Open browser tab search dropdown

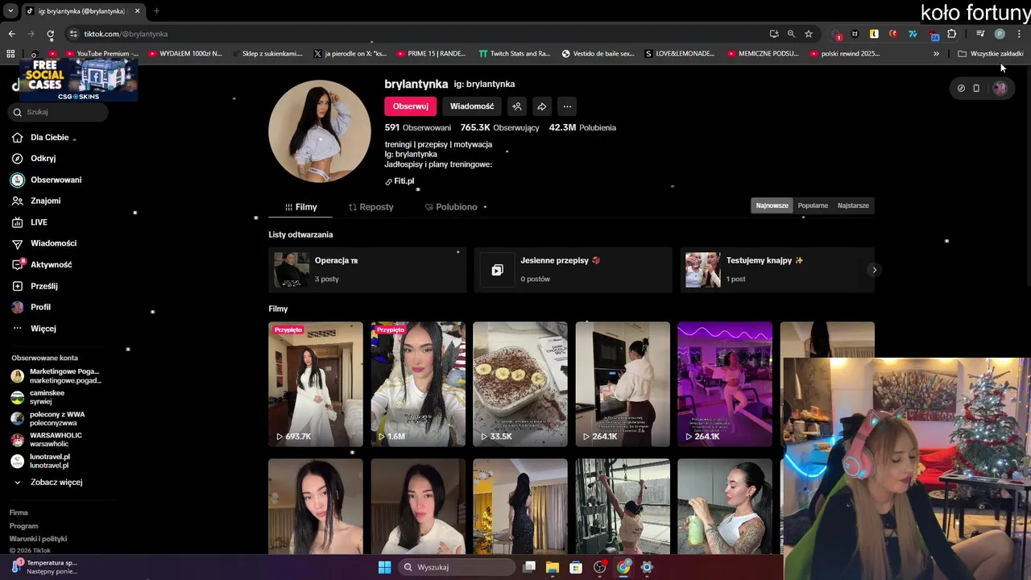10,10
